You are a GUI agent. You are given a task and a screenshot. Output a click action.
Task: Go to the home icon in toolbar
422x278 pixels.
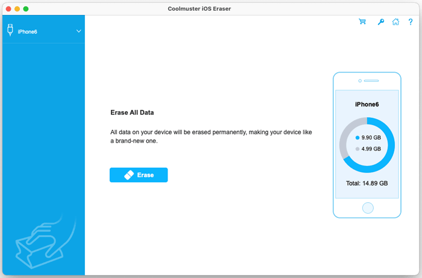[x=395, y=22]
